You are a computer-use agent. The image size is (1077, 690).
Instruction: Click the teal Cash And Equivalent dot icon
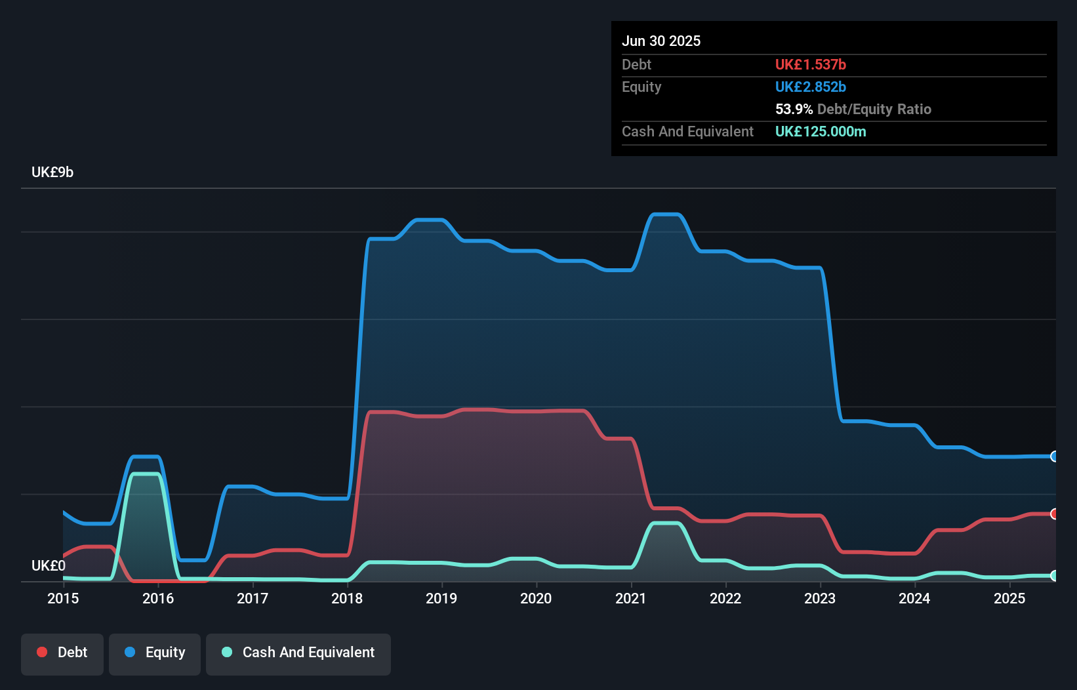226,652
